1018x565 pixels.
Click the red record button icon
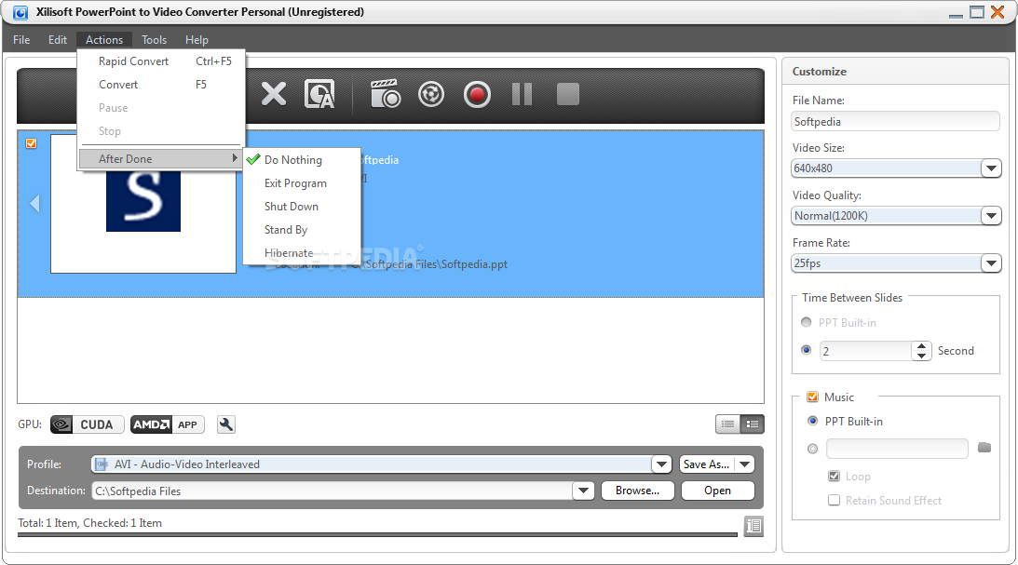tap(477, 94)
